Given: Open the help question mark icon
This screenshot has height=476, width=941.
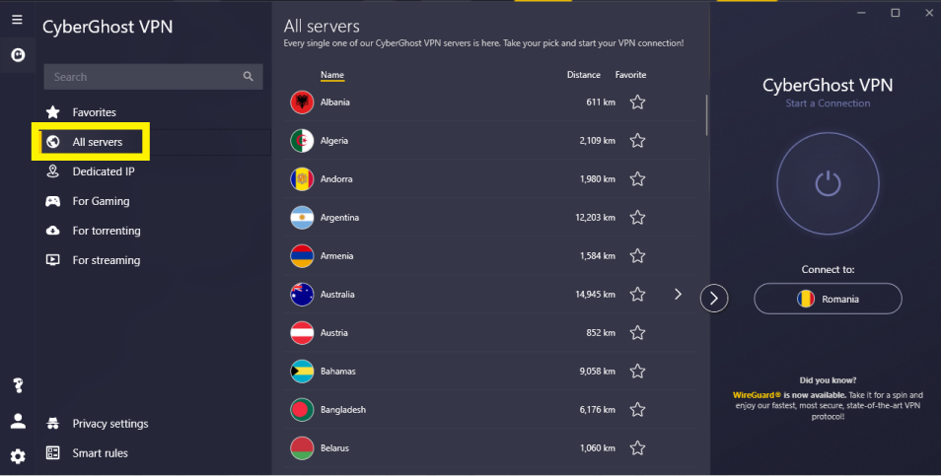Looking at the screenshot, I should pyautogui.click(x=18, y=385).
